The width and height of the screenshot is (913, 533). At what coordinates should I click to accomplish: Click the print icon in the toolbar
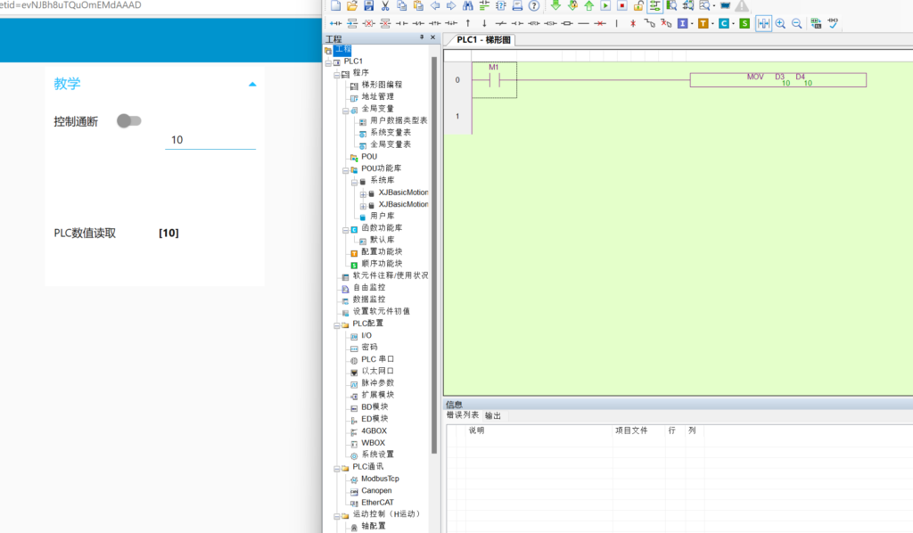tap(517, 5)
